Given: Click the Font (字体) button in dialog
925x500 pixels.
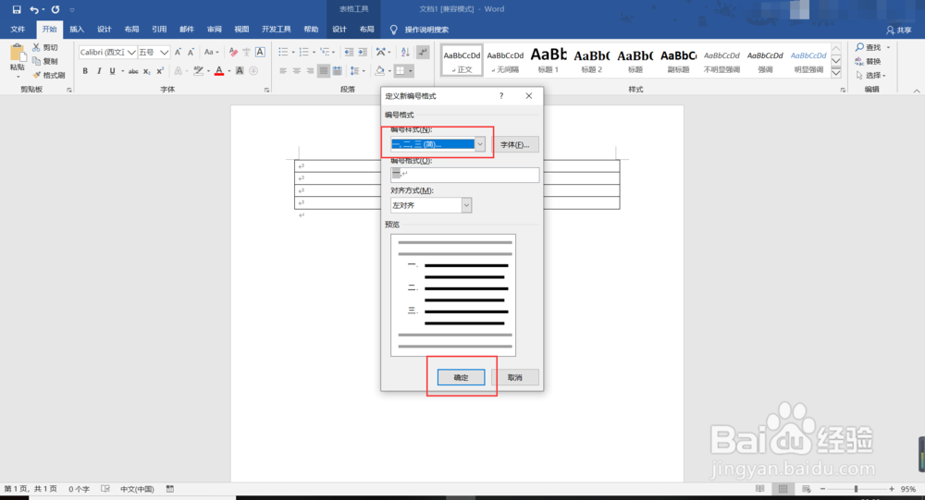Looking at the screenshot, I should (515, 144).
